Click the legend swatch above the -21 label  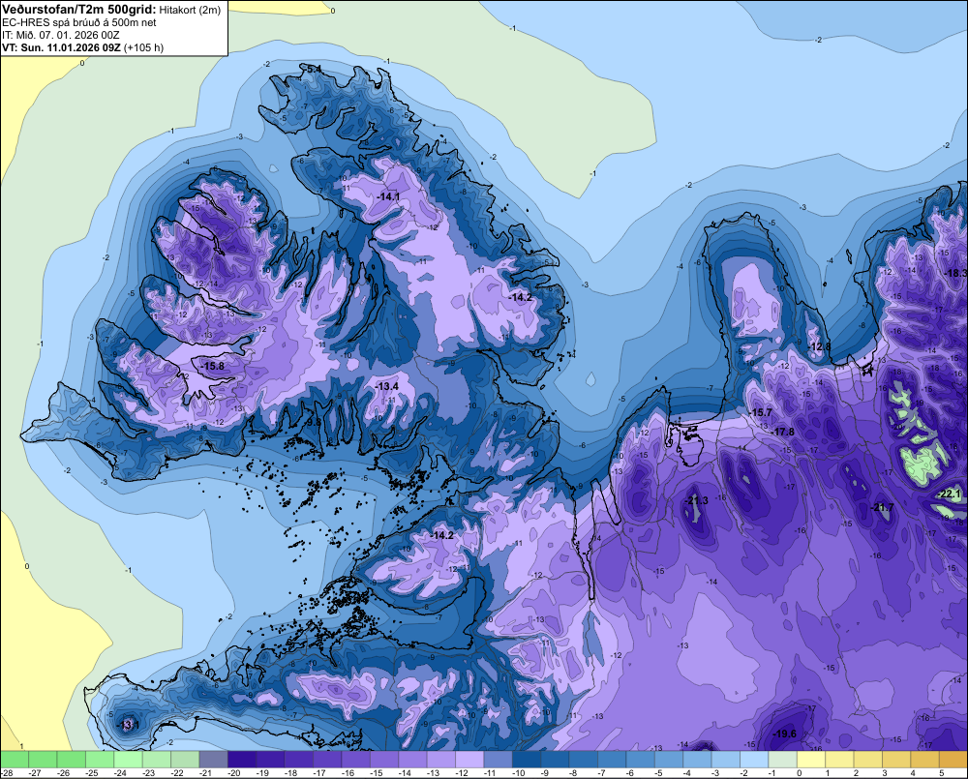[214, 760]
